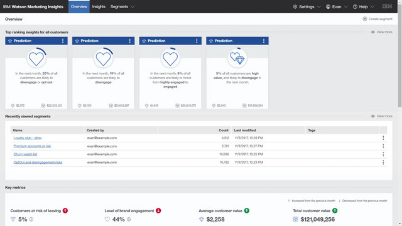Open options menu on high value disengage card

(264, 41)
